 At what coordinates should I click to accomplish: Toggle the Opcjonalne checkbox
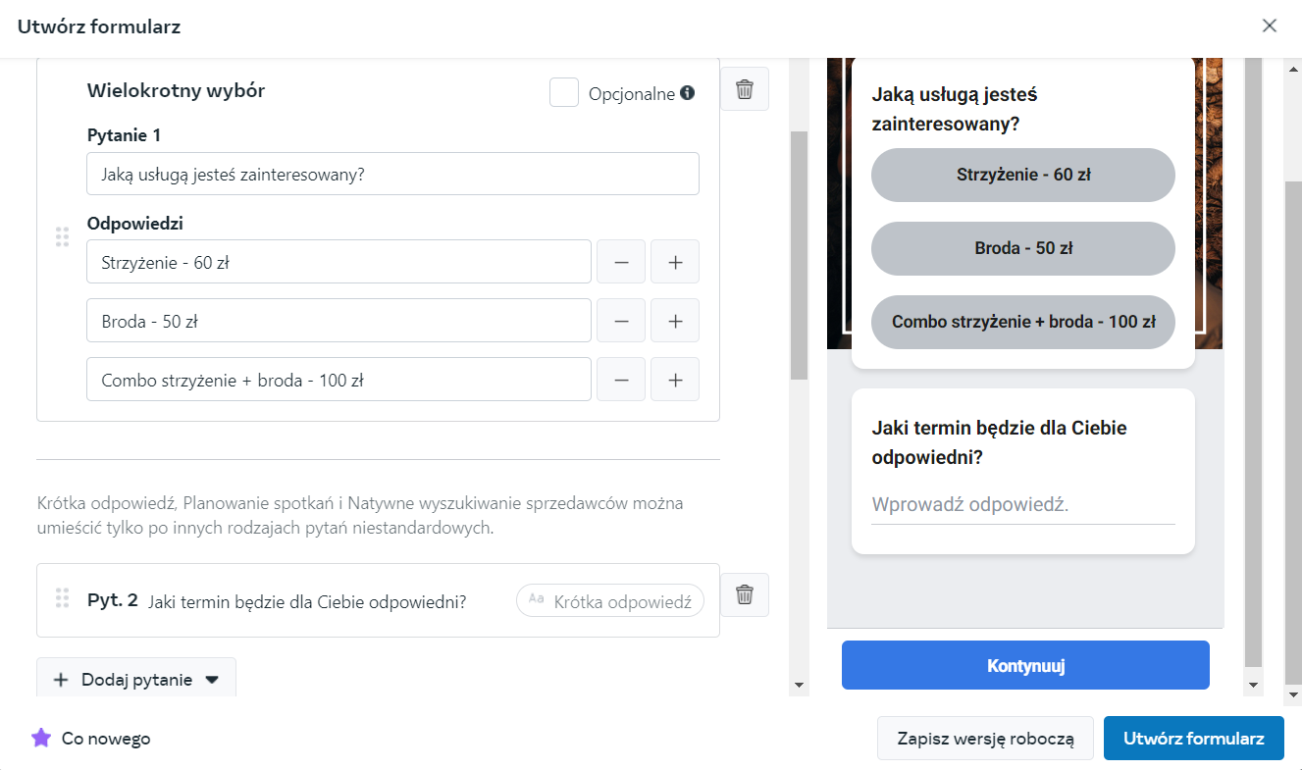click(x=564, y=93)
